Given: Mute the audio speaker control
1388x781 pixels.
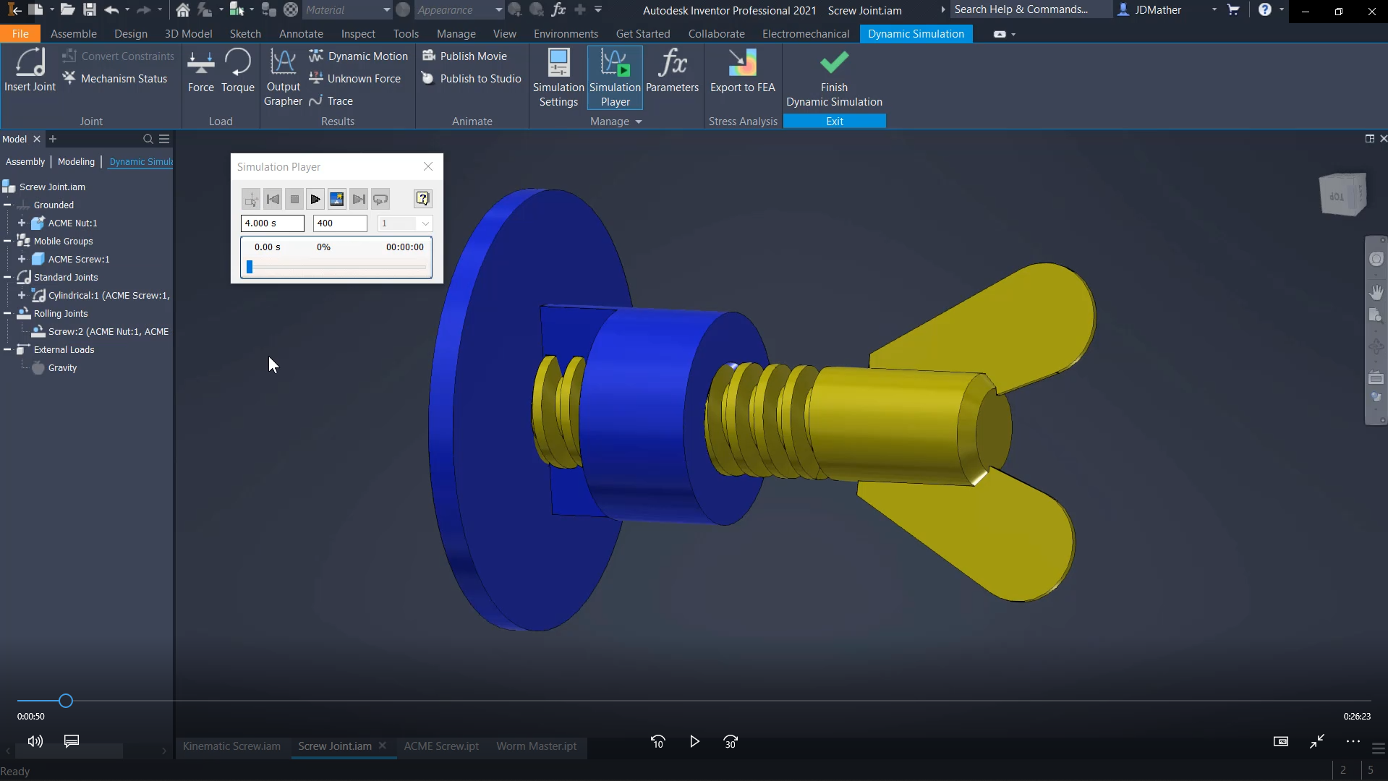Looking at the screenshot, I should 35,741.
